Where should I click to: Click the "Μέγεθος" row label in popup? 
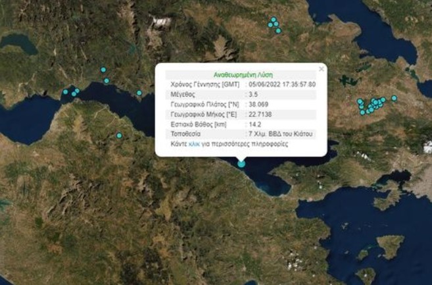tap(183, 95)
